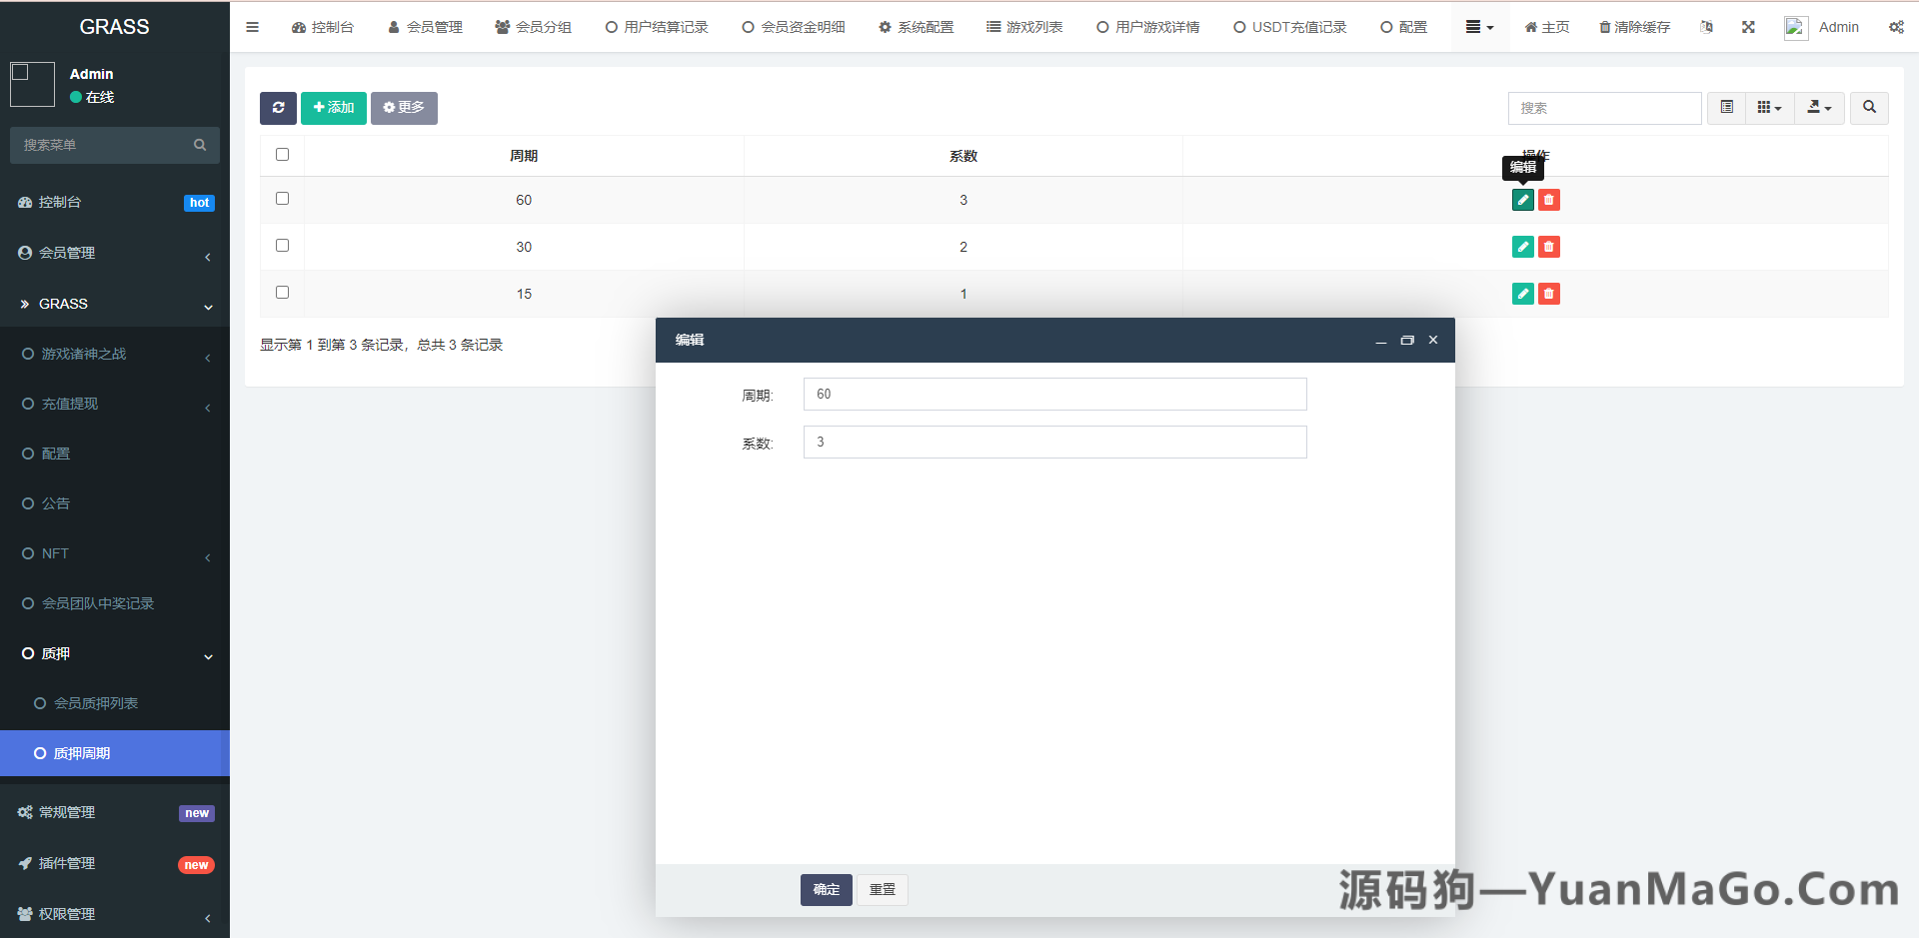Viewport: 1919px width, 938px height.
Task: Click inside the 周期 input field
Action: point(1054,394)
